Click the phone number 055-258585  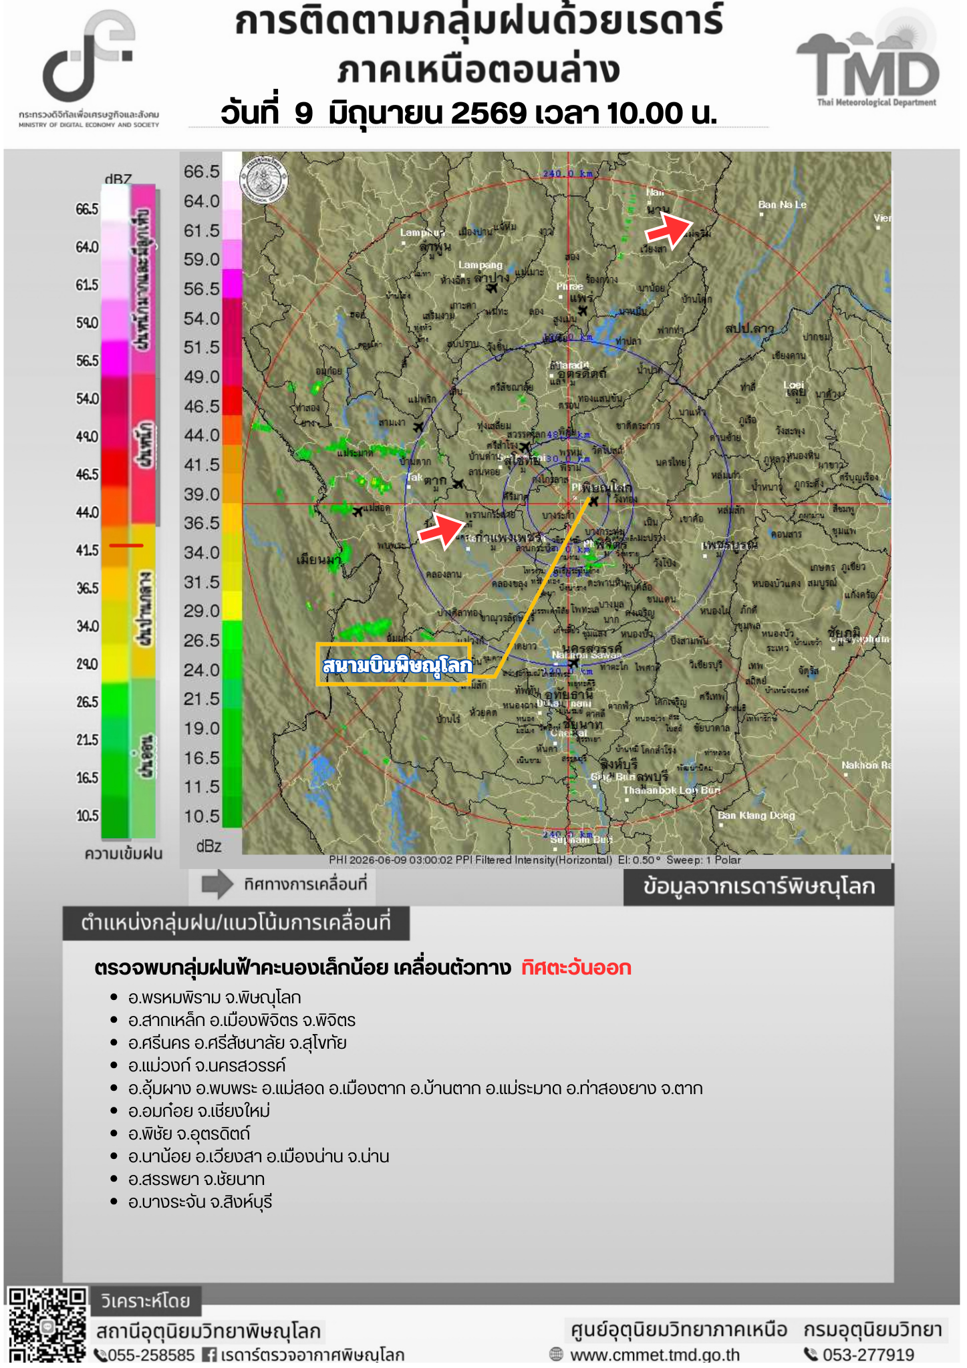[151, 1355]
